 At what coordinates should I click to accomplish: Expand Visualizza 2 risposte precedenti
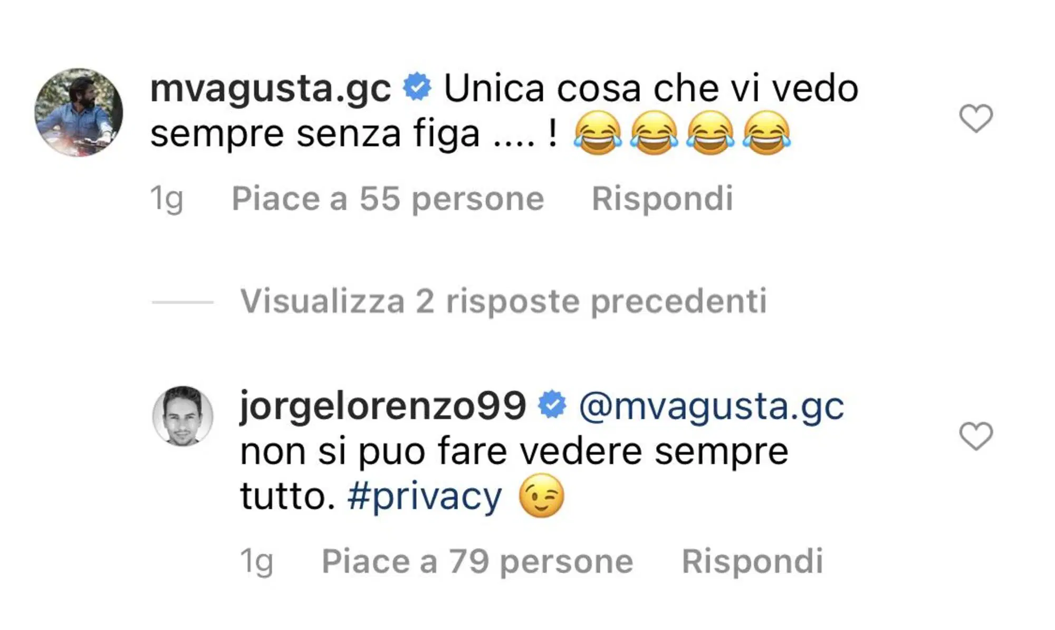[503, 301]
